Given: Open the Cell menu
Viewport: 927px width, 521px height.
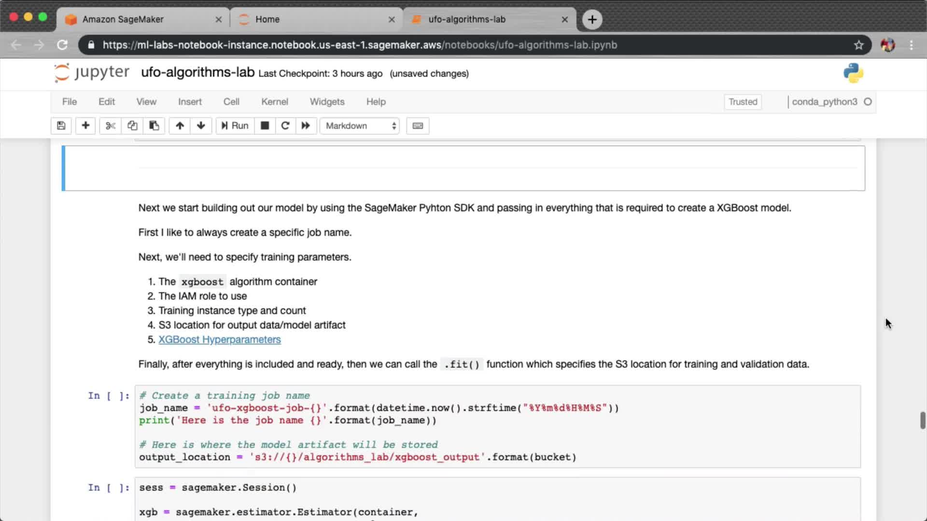Looking at the screenshot, I should coord(231,102).
